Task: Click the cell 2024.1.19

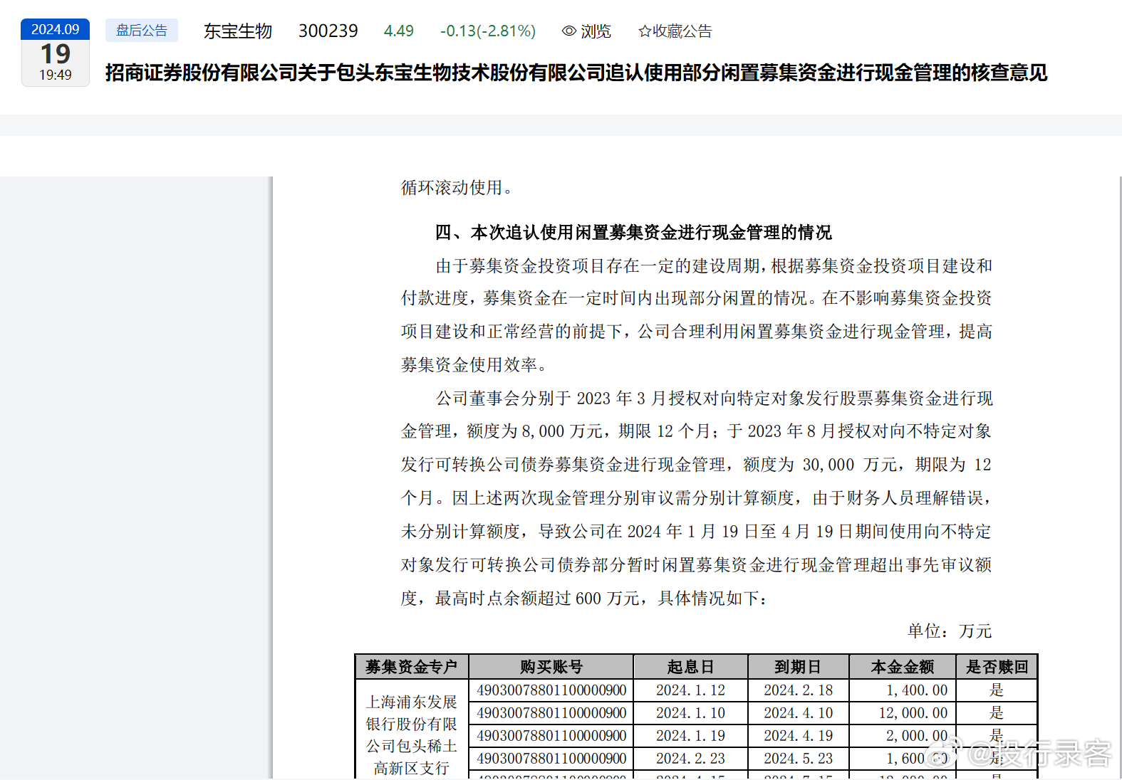Action: coord(690,736)
